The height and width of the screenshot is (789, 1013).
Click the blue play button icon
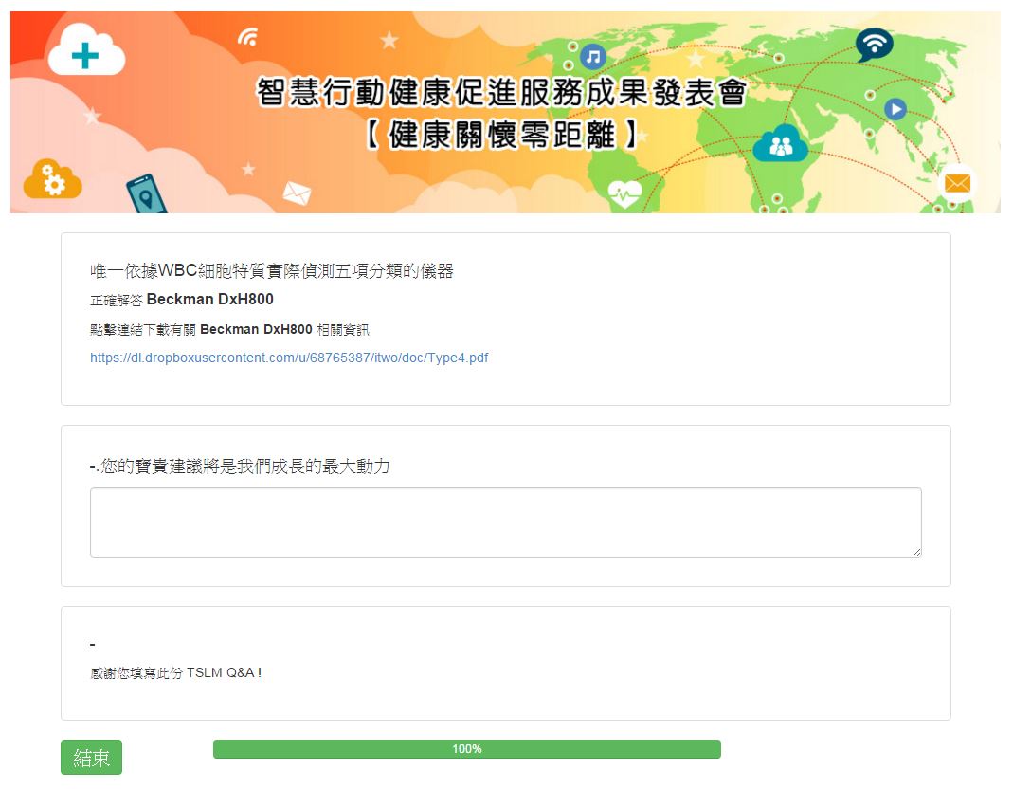895,109
